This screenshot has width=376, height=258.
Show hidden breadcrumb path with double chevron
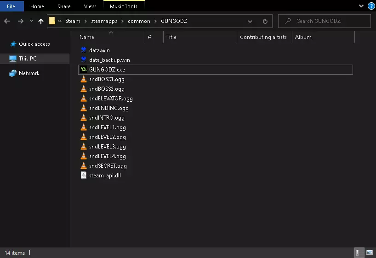(60, 21)
